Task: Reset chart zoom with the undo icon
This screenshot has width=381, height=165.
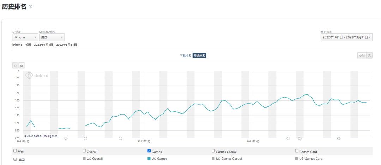Action: tap(15, 66)
